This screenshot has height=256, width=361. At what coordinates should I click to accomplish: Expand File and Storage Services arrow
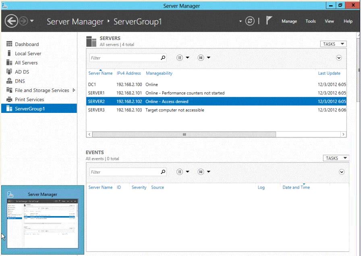[74, 90]
